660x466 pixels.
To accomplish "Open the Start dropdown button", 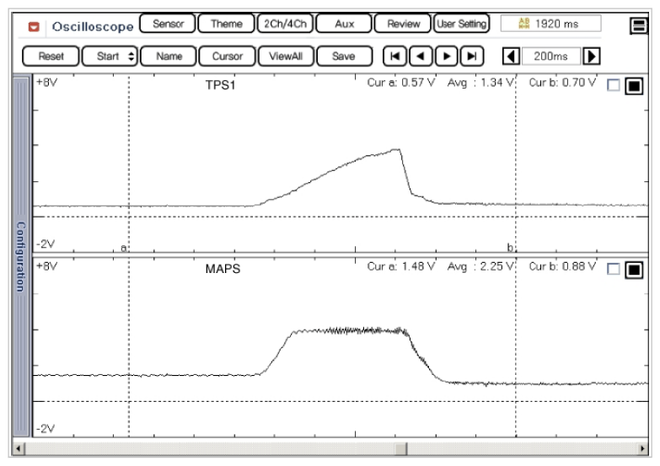I will (110, 56).
